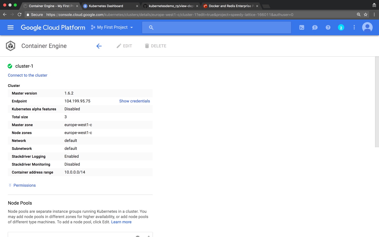Close the Kubernetes Dashboard tab

137,6
